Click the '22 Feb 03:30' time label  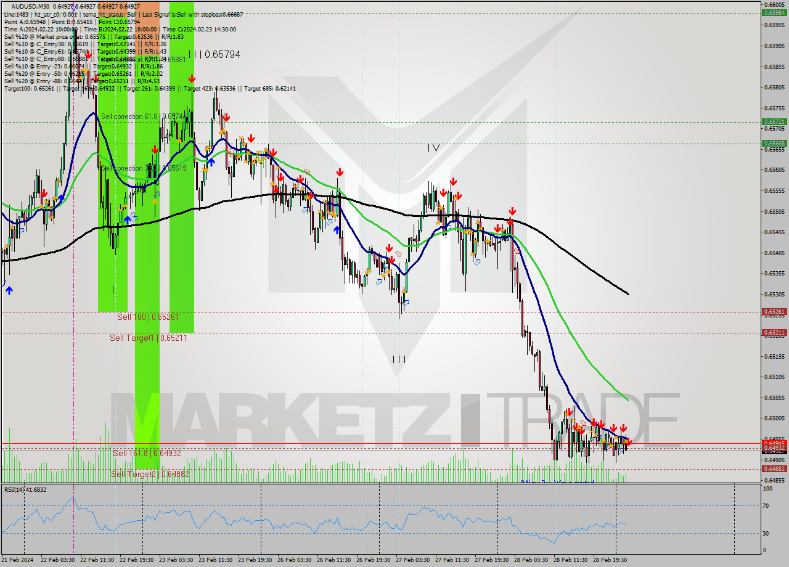click(58, 560)
